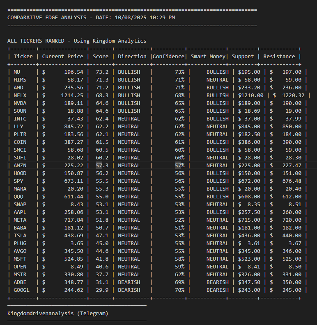The width and height of the screenshot is (317, 325).
Task: Click INTC Smart Money BULLISH
Action: coord(218,119)
